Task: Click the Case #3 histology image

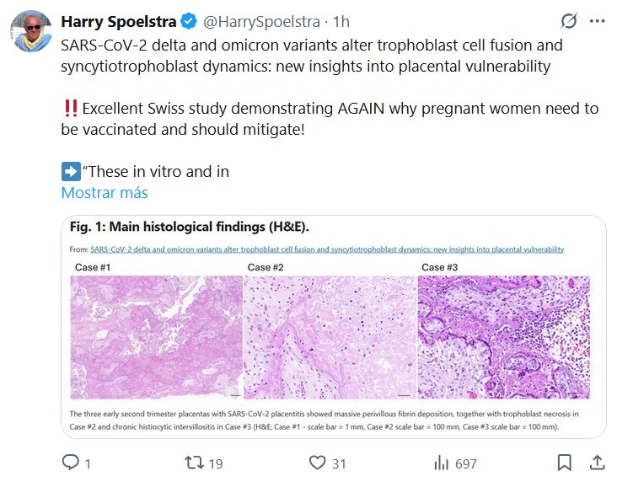Action: click(504, 337)
